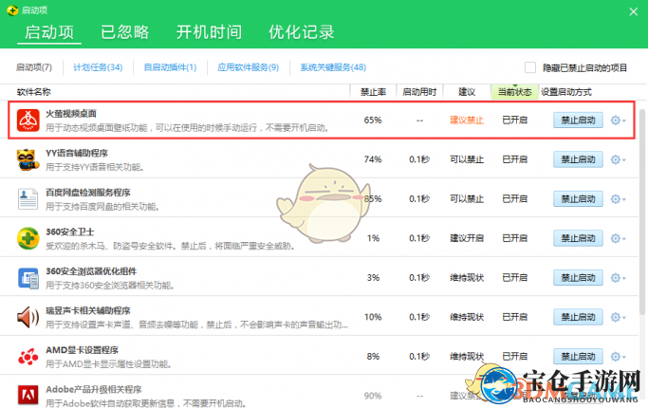Switch to the 启动项 main tab
The height and width of the screenshot is (408, 648).
(x=49, y=32)
